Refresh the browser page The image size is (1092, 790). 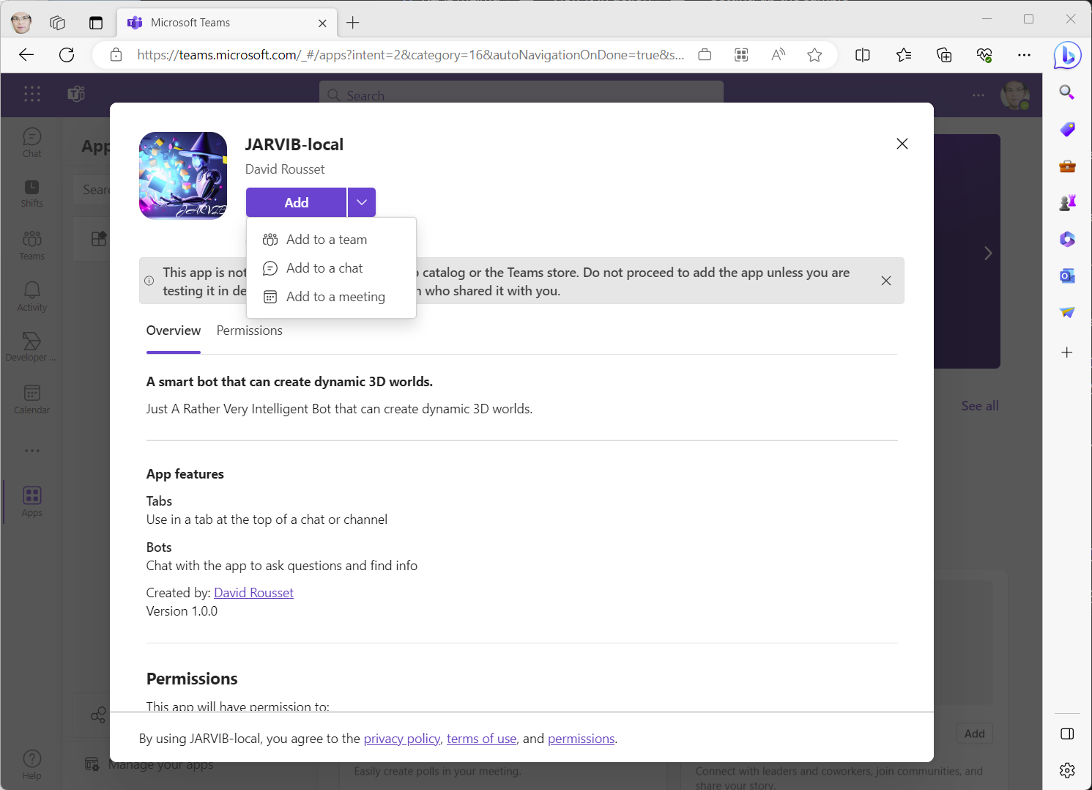pyautogui.click(x=67, y=55)
